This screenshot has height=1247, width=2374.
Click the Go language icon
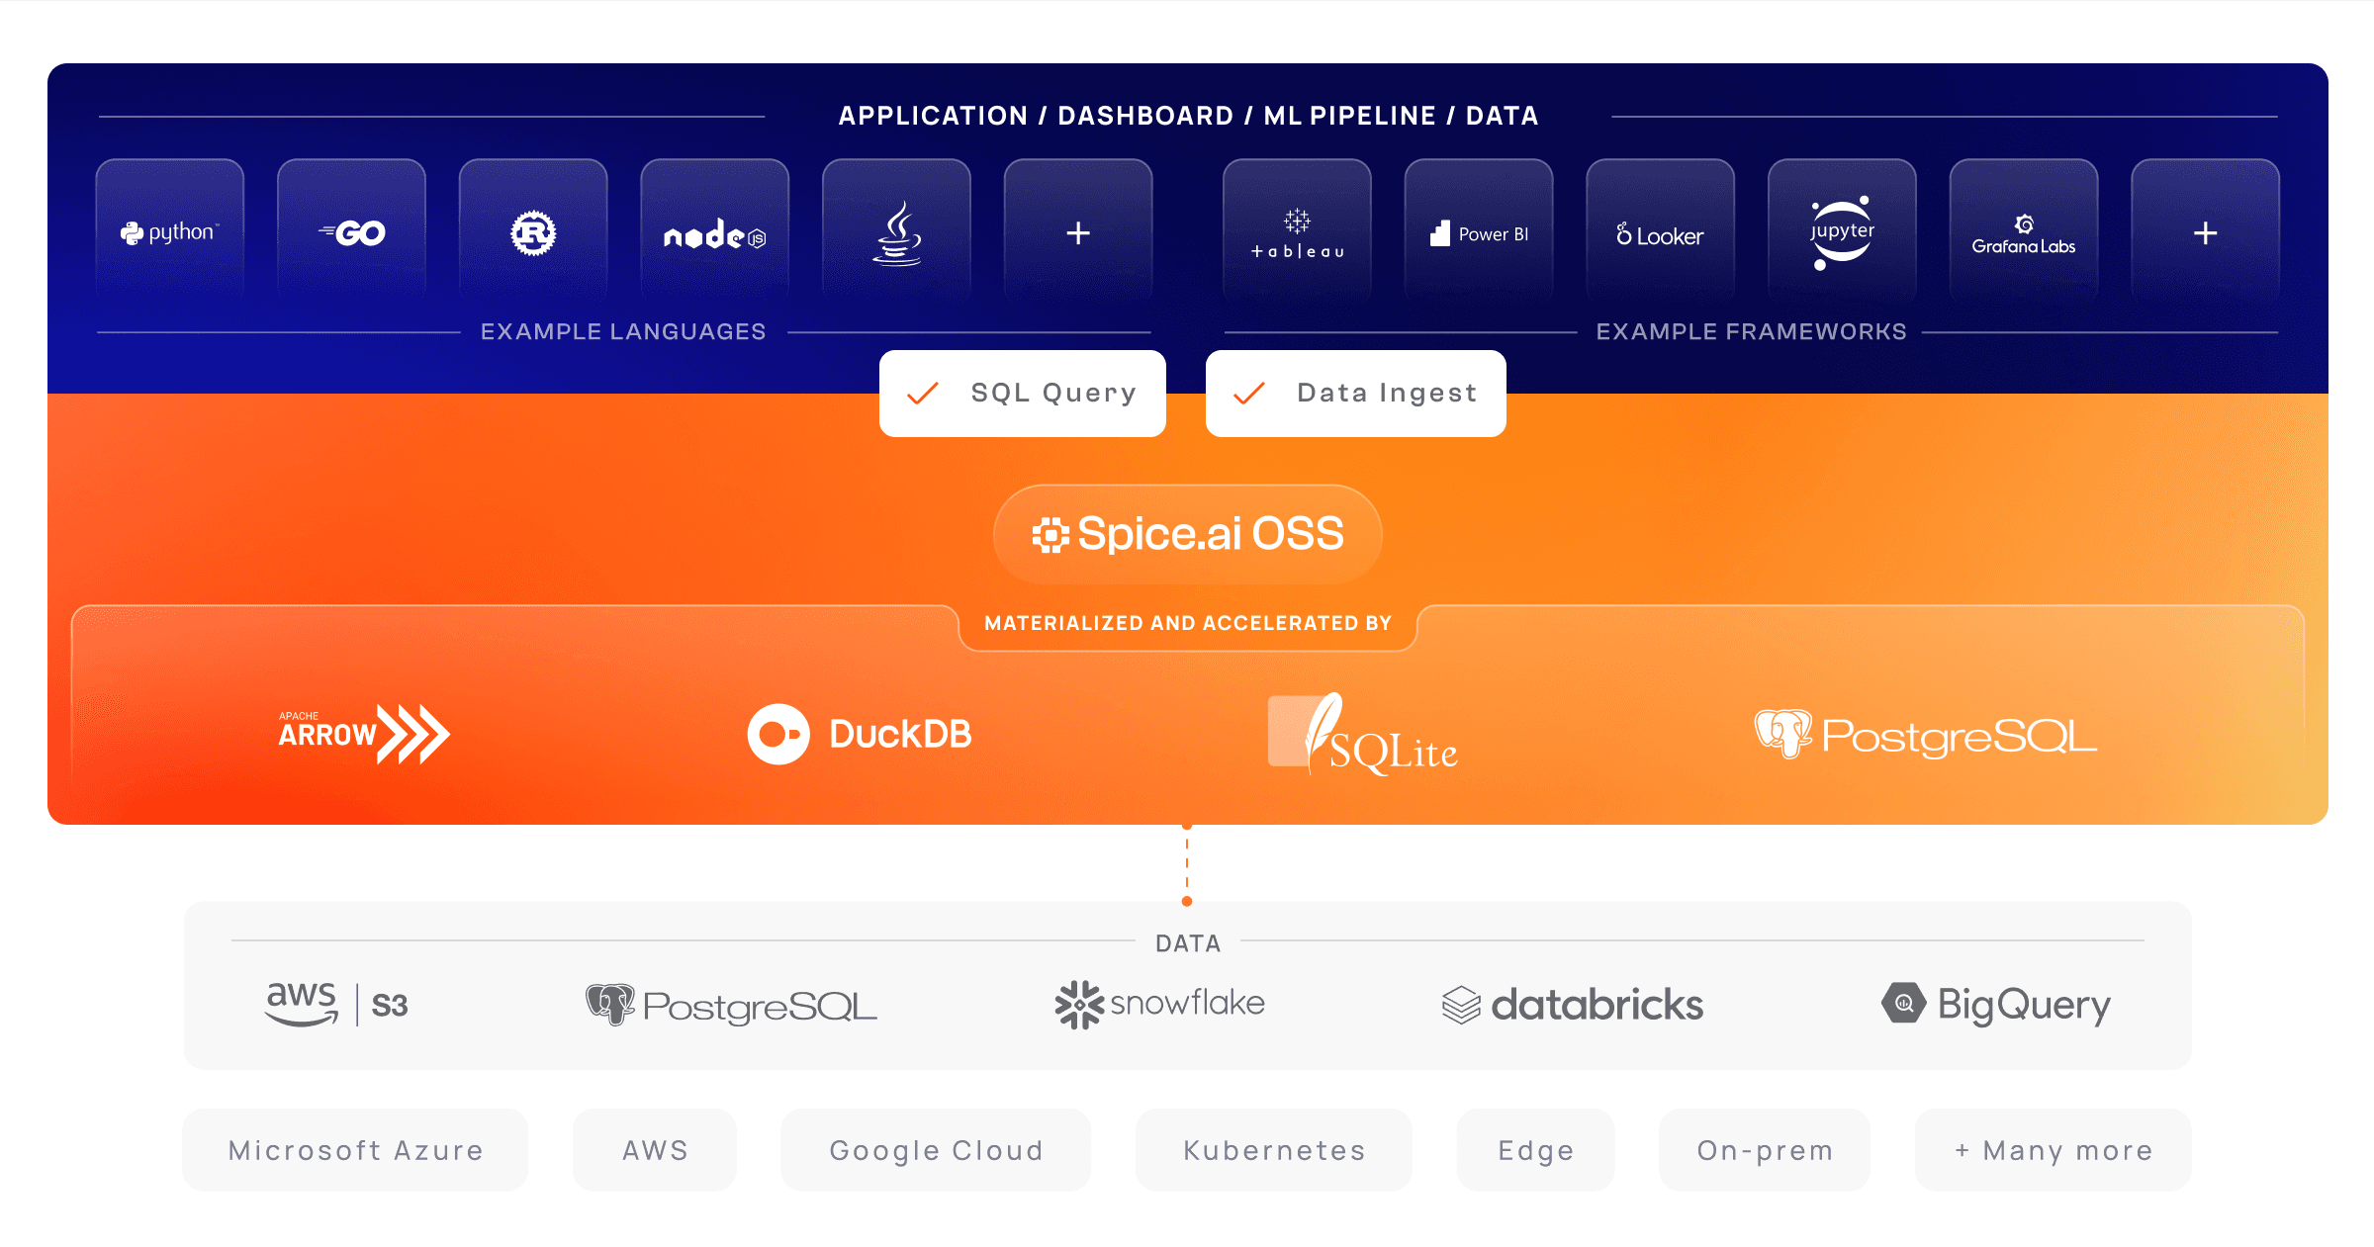[x=351, y=232]
